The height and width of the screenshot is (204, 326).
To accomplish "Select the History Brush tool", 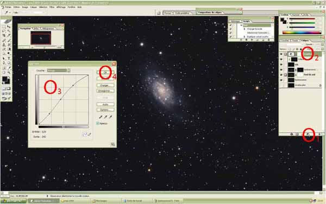I will click(9, 44).
